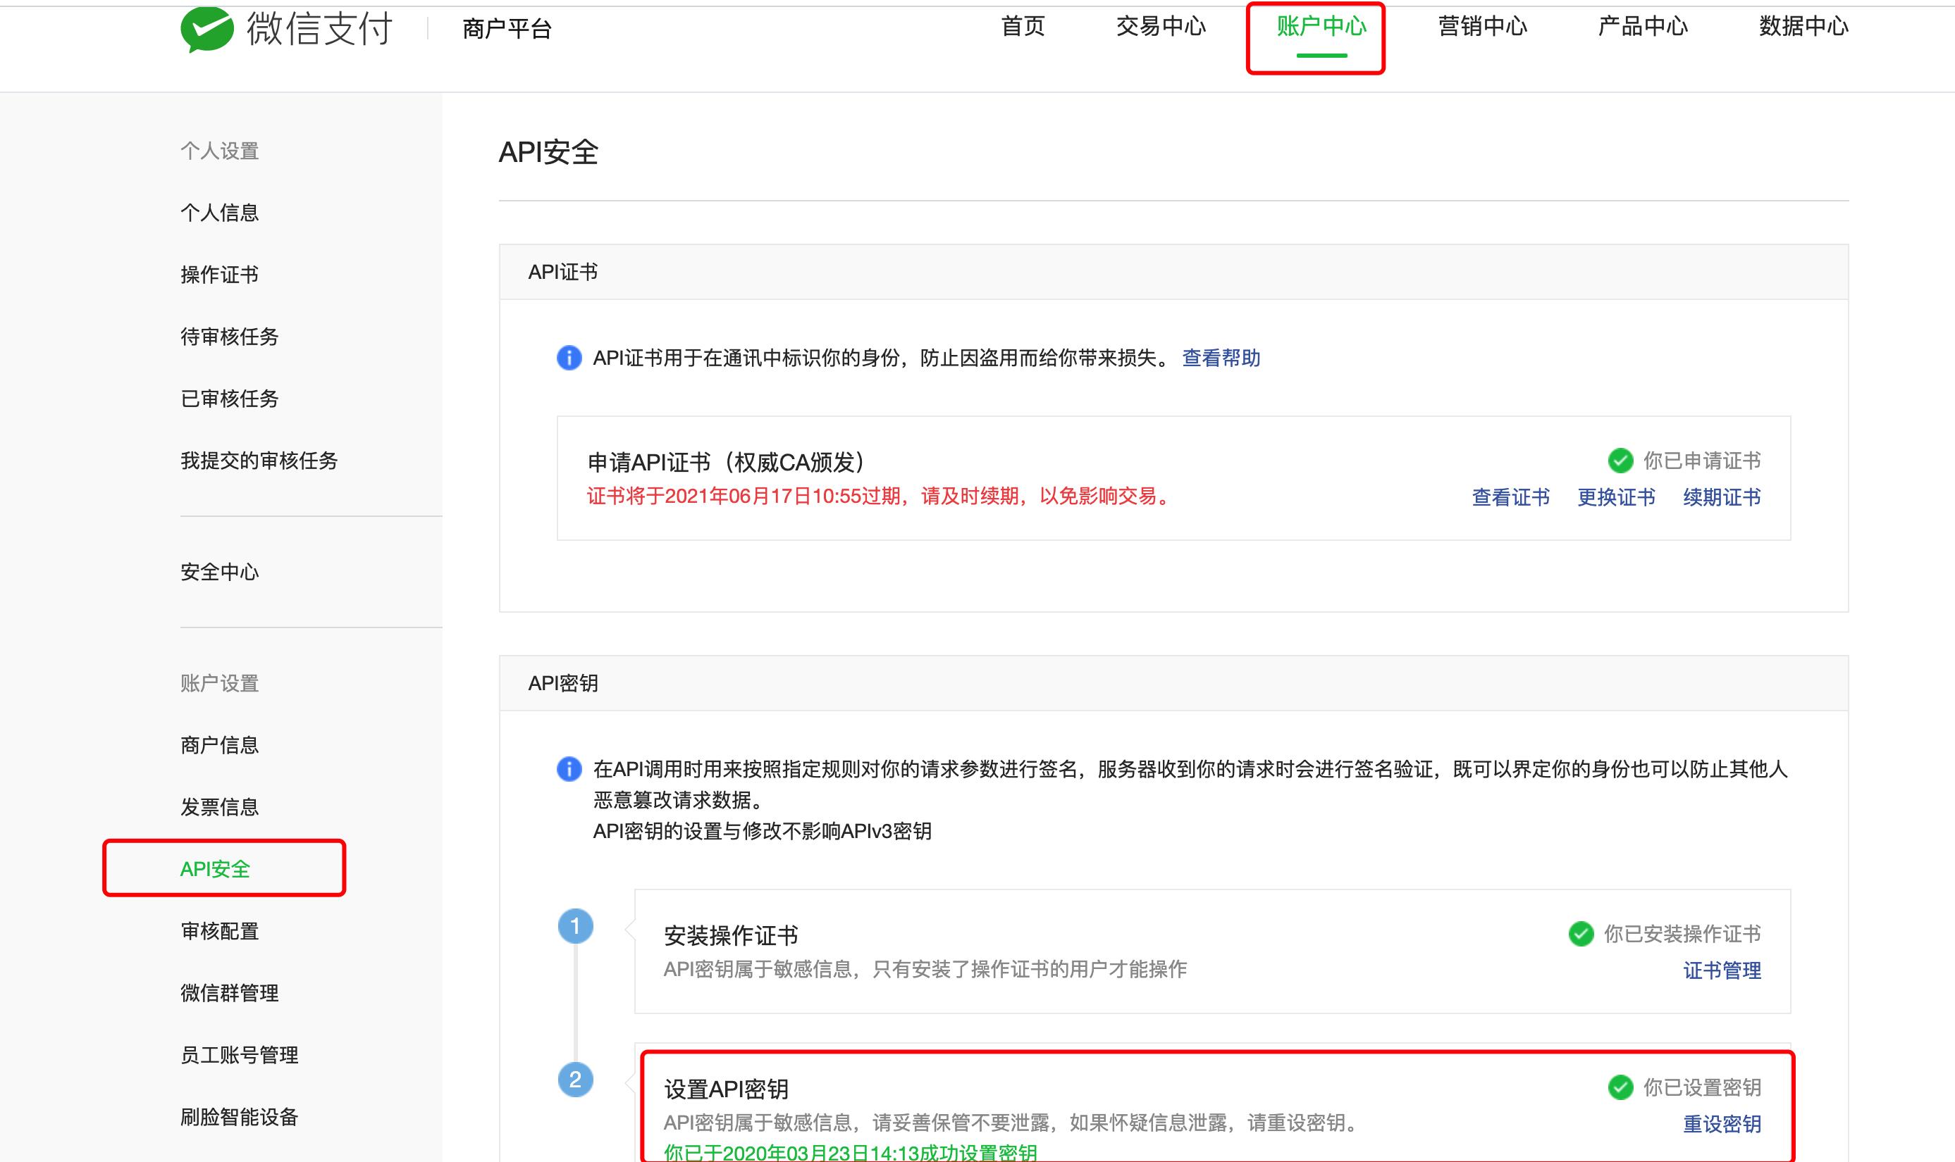Open 微信群管理 in the sidebar
The width and height of the screenshot is (1955, 1162).
coord(230,992)
